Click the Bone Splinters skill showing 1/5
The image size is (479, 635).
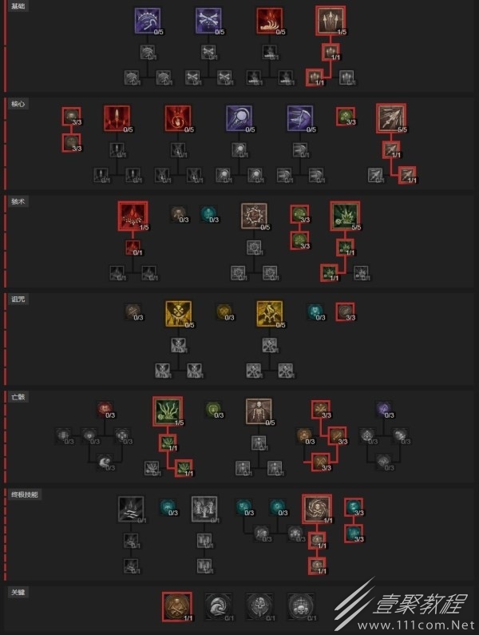point(331,20)
